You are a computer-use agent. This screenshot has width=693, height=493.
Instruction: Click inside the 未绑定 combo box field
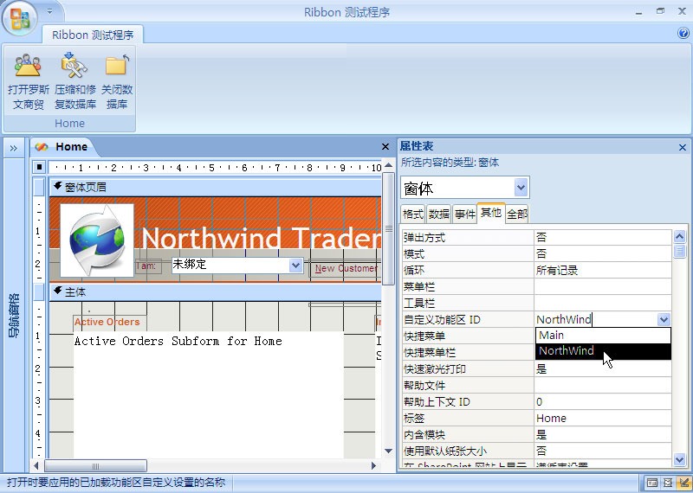pyautogui.click(x=230, y=266)
